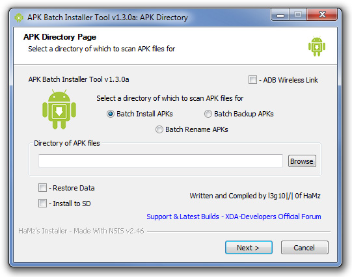Close the APK Batch Installer window

[x=322, y=15]
